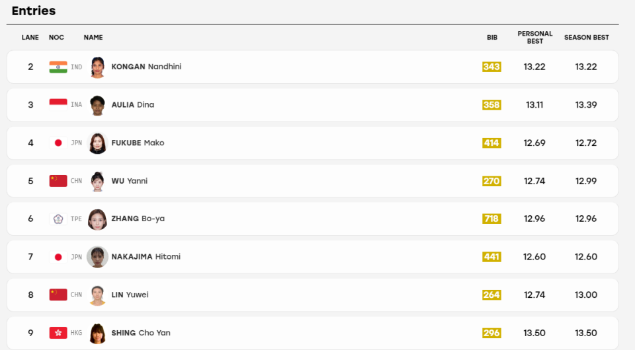635x350 pixels.
Task: Click the Hong Kong flag icon
Action: click(x=58, y=333)
